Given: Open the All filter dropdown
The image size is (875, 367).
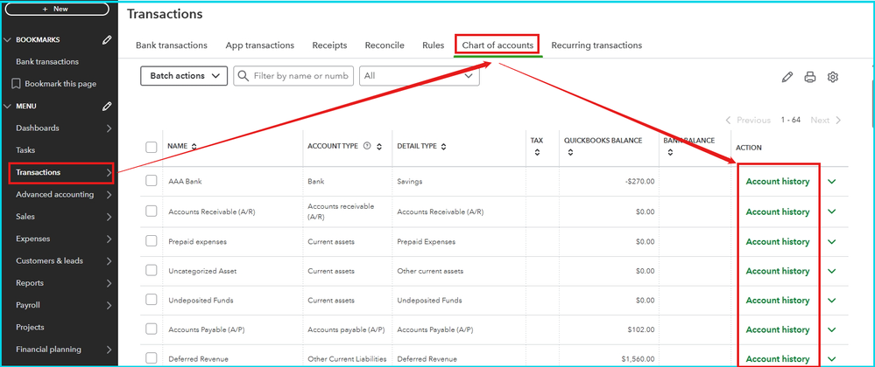Looking at the screenshot, I should (x=420, y=76).
